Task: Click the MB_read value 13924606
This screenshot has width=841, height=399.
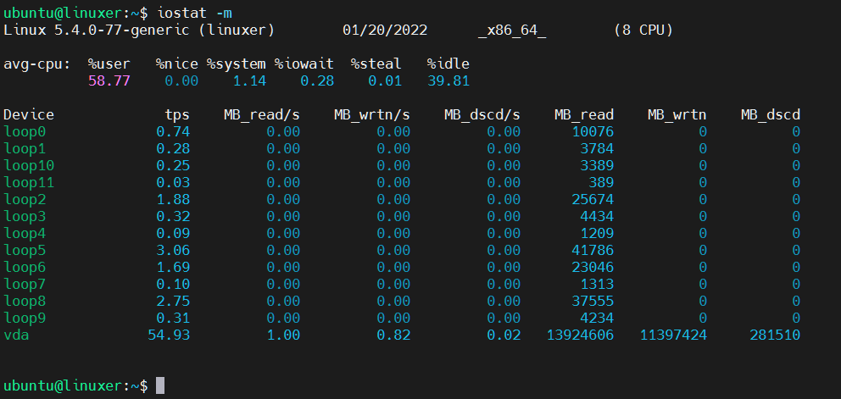Action: [580, 335]
